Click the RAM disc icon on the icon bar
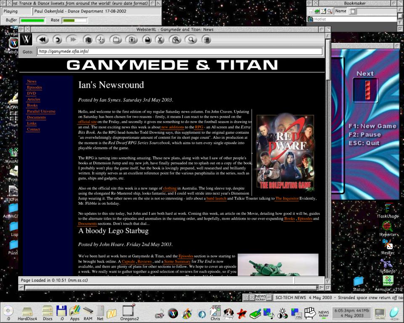404x323 pixels. click(x=88, y=313)
